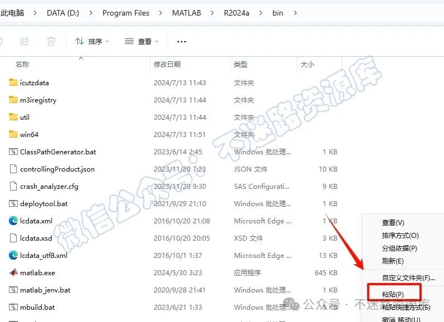
Task: Click the controllingProduct.json file icon
Action: [13, 169]
